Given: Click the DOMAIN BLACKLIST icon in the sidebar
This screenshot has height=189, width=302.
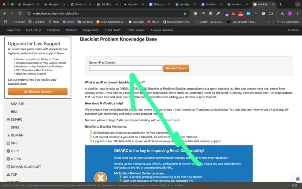Looking at the screenshot, I should point(8,167).
